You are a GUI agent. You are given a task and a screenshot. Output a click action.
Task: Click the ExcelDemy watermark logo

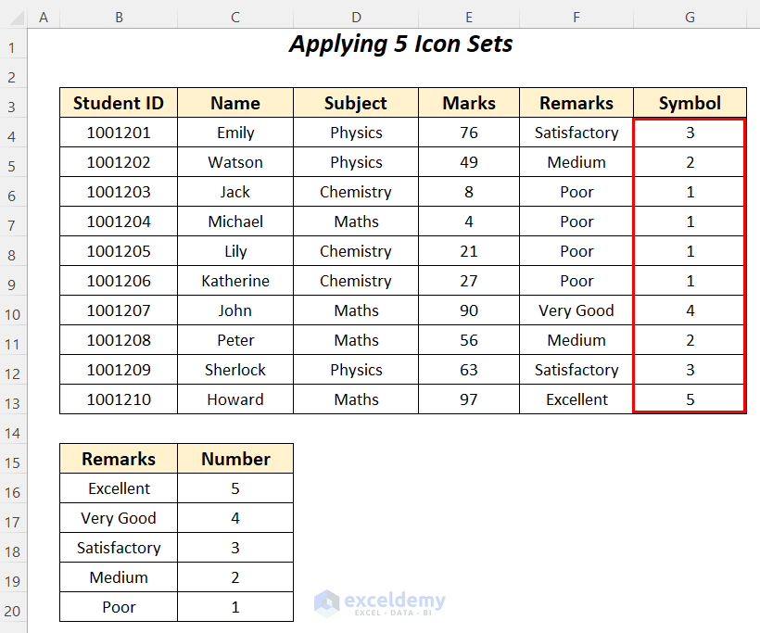coord(380,603)
